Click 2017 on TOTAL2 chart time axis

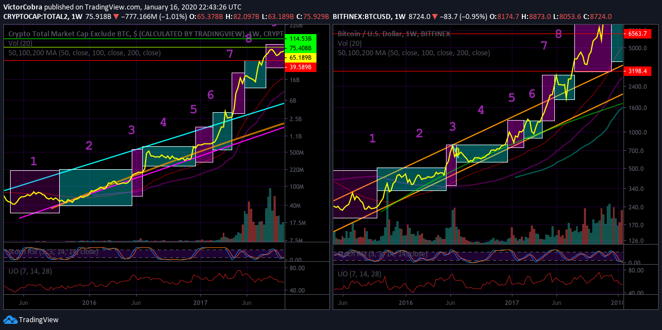point(200,303)
